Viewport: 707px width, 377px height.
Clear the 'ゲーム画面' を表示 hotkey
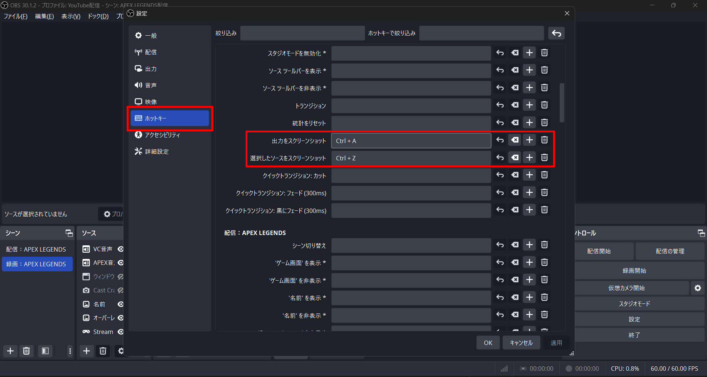(515, 263)
